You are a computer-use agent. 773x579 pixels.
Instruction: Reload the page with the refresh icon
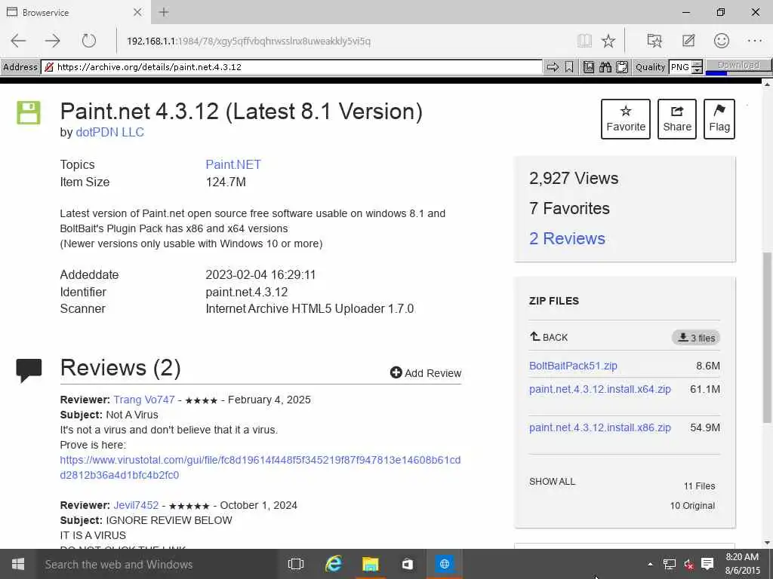pos(89,41)
